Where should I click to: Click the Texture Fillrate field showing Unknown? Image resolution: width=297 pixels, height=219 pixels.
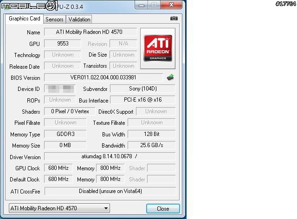pyautogui.click(x=152, y=122)
